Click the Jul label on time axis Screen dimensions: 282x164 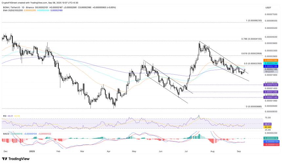click(x=186, y=152)
